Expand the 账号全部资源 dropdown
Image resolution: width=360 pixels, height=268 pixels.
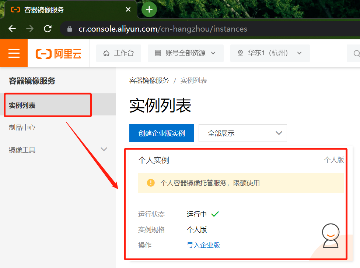[x=185, y=53]
